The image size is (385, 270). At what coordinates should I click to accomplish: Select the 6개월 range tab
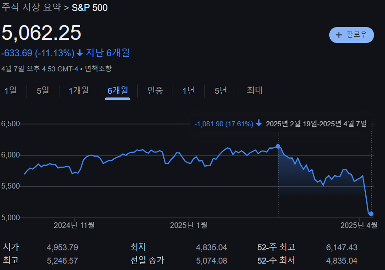(118, 91)
